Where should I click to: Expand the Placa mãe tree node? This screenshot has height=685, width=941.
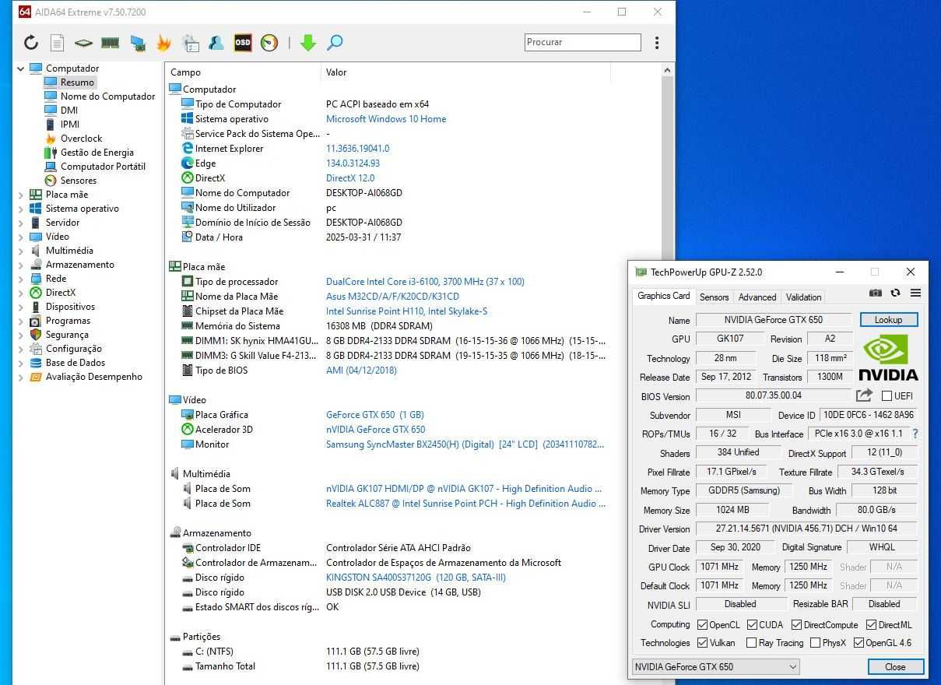click(x=21, y=195)
